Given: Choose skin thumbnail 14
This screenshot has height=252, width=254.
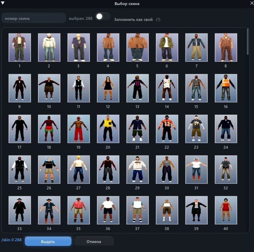Looking at the screenshot, I should point(167,88).
